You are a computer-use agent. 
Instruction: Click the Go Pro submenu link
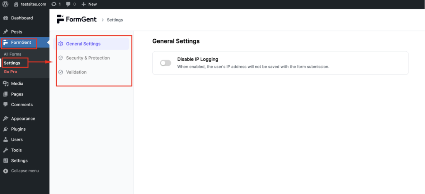[10, 72]
